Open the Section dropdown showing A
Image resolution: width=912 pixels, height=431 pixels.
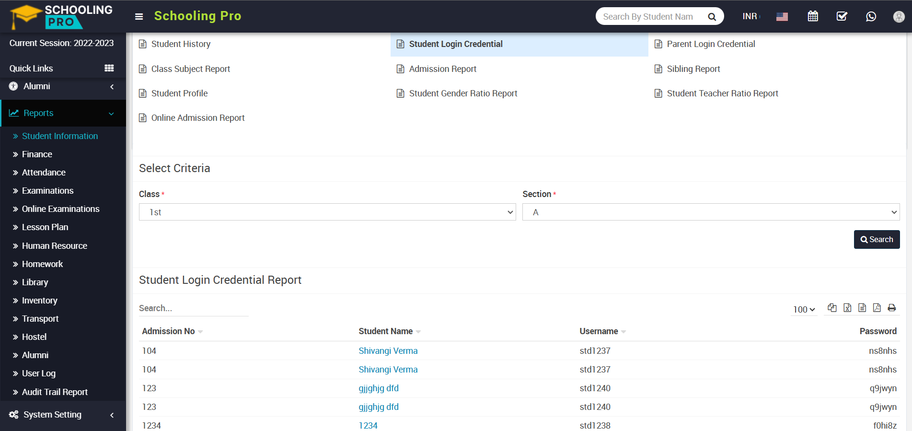(711, 212)
